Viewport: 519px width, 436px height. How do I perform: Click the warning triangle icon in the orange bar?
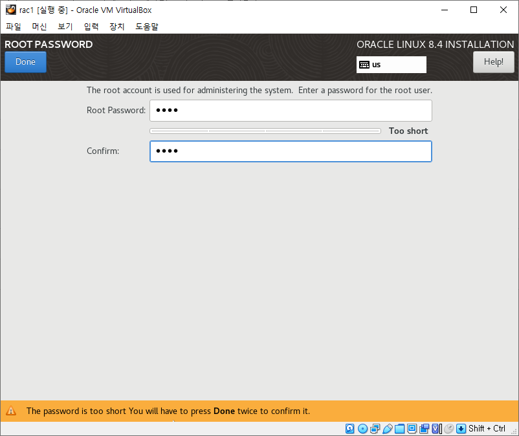pos(11,411)
